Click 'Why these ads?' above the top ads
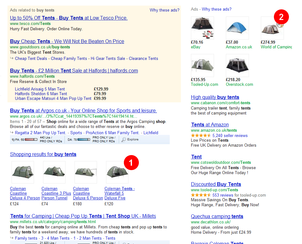The image size is (302, 244). 164,10
